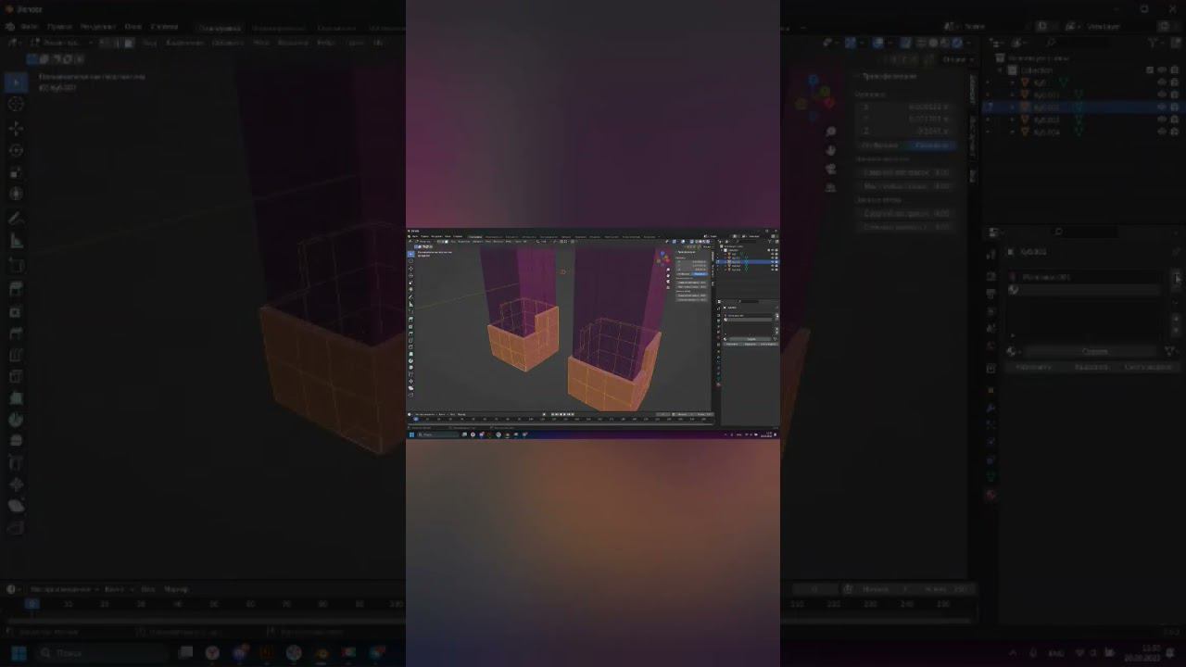Viewport: 1186px width, 667px height.
Task: Select the Transform tool in the sharp Blender window
Action: (x=411, y=289)
